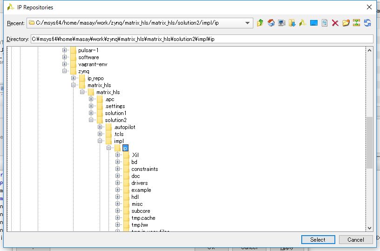Select the .Xil folder
Image resolution: width=380 pixels, height=251 pixels.
pos(135,155)
